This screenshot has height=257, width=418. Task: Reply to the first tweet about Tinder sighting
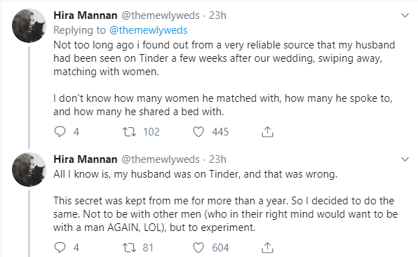pyautogui.click(x=60, y=131)
